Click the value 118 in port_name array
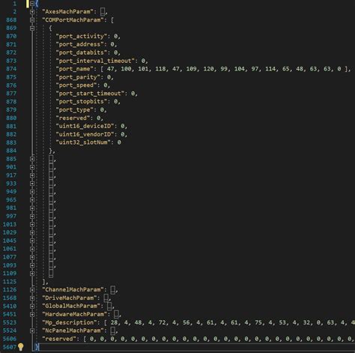Image resolution: width=355 pixels, height=353 pixels. (160, 69)
